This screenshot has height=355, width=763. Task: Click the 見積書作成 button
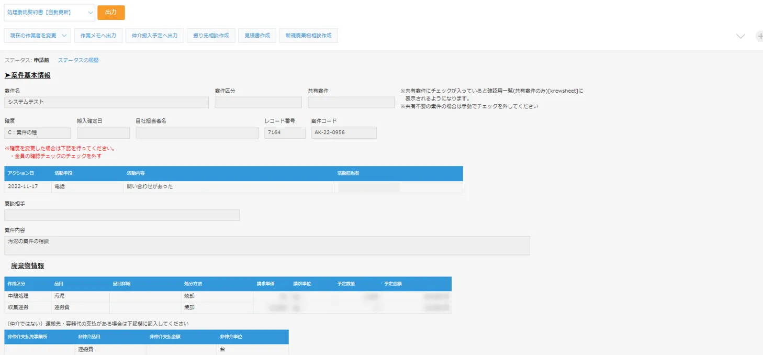click(257, 36)
